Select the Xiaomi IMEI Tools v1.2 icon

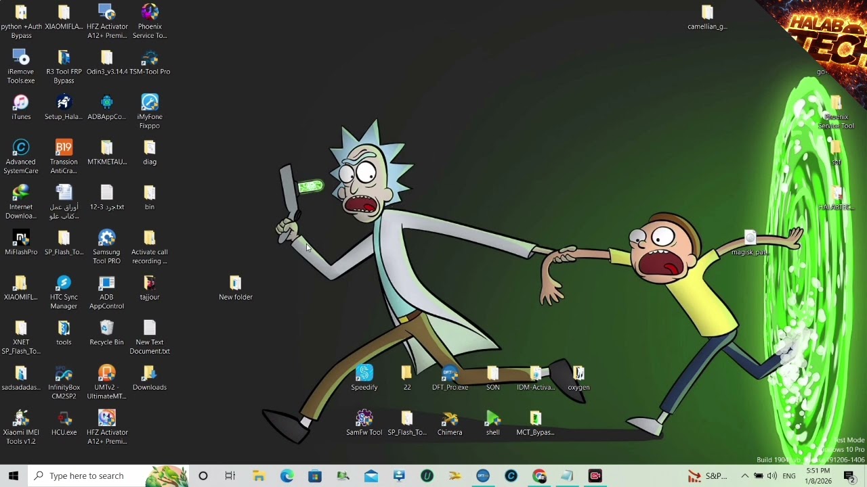coord(21,427)
